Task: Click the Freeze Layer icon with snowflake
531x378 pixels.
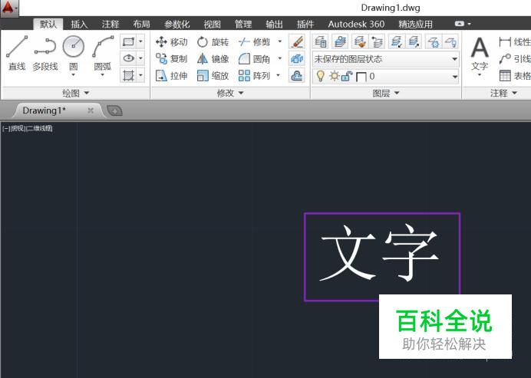Action: point(433,42)
